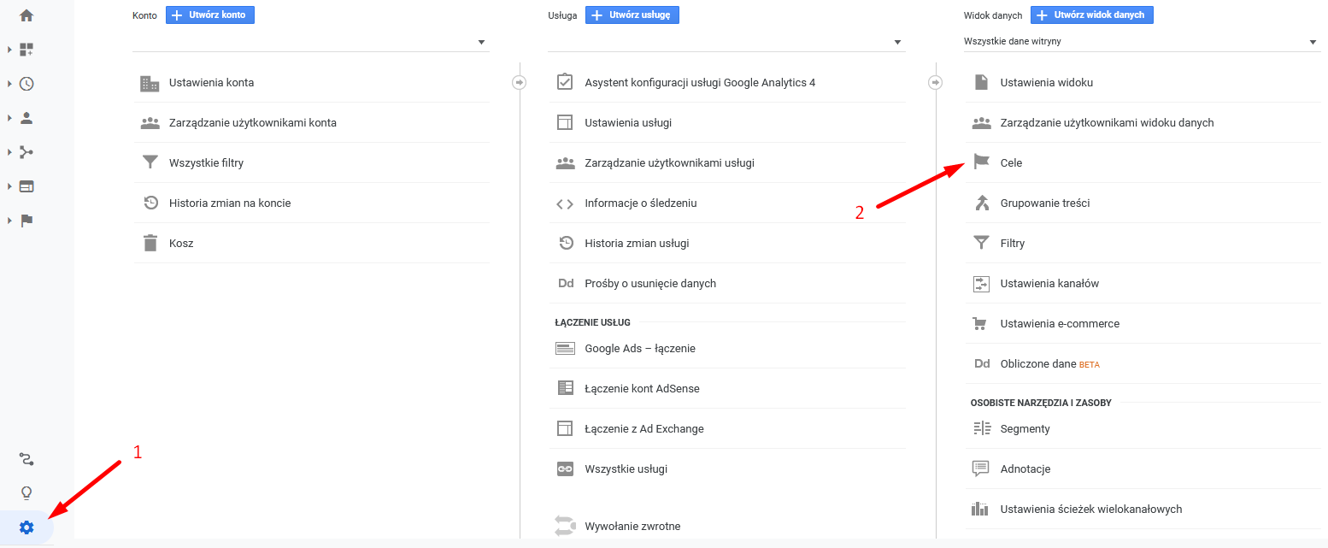Open Zarządzanie użytkownikami konta
The height and width of the screenshot is (548, 1328).
pos(311,123)
